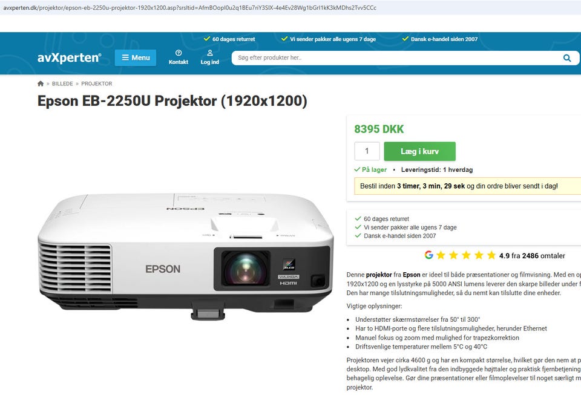Open the Epson projector product image
The image size is (581, 395).
point(186,256)
